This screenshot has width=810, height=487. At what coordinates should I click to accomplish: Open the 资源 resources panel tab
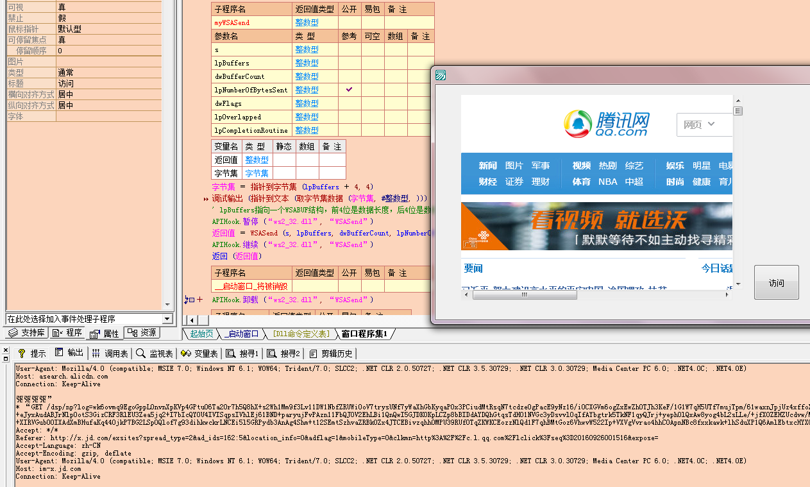[142, 333]
